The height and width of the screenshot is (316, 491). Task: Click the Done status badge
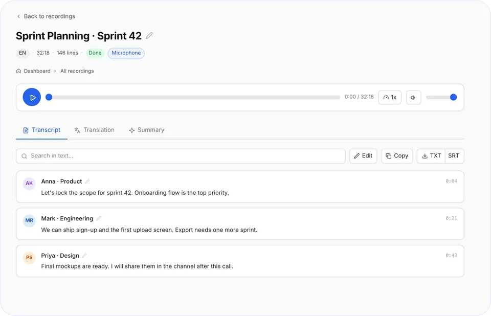[95, 53]
